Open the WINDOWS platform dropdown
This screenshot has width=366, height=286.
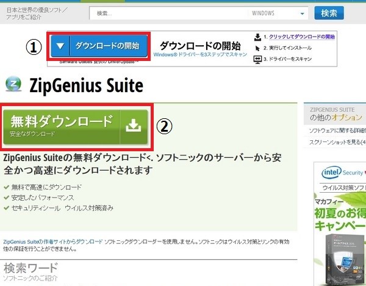tap(278, 13)
